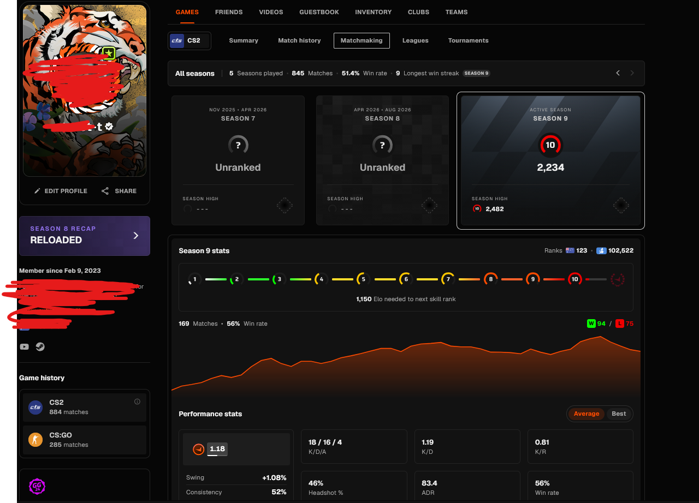Viewport: 699px width, 503px height.
Task: Select the Matchmaking sub-tab
Action: coord(362,40)
